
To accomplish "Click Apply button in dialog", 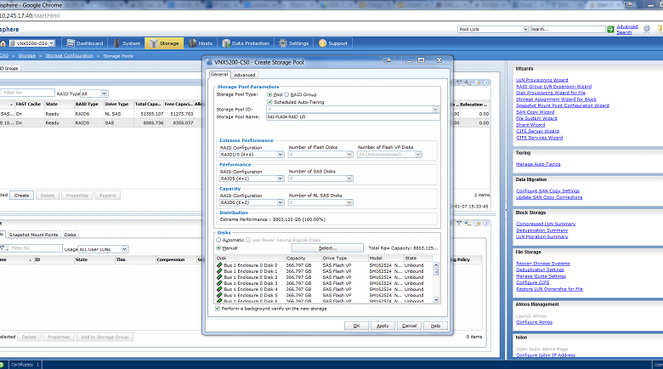I will tap(382, 326).
